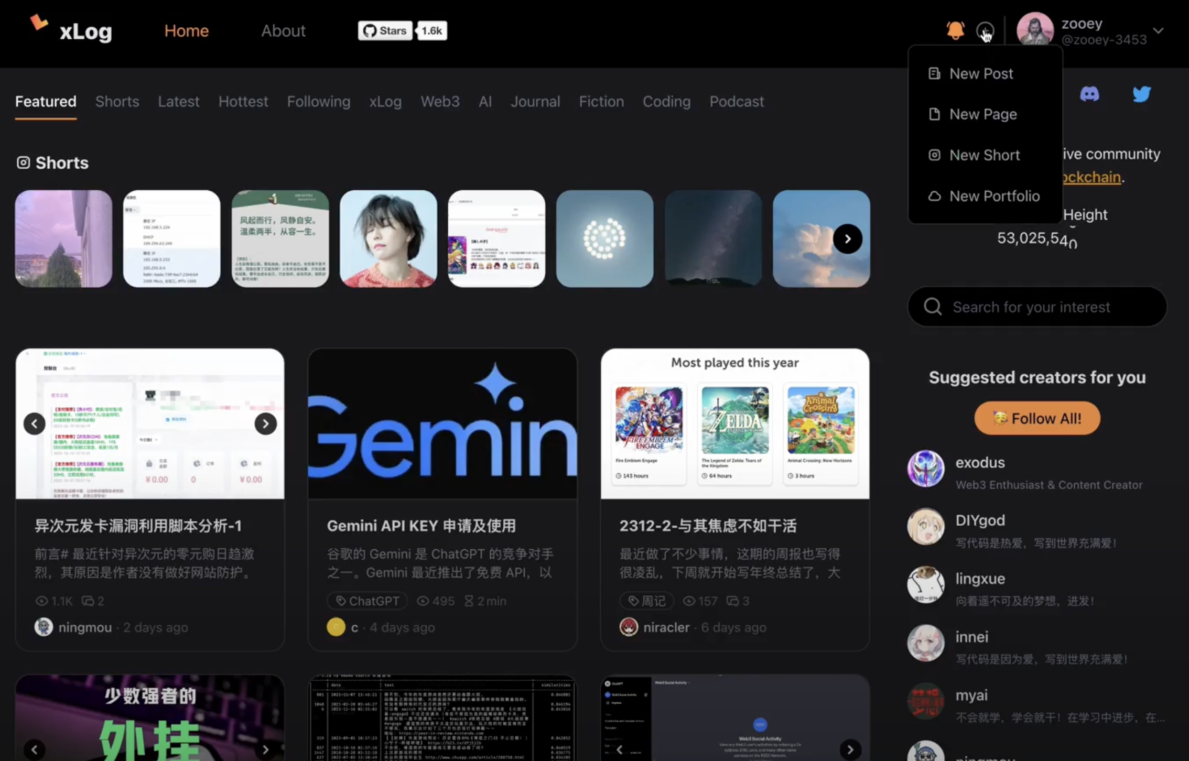Click zooey's profile avatar

pos(1034,30)
